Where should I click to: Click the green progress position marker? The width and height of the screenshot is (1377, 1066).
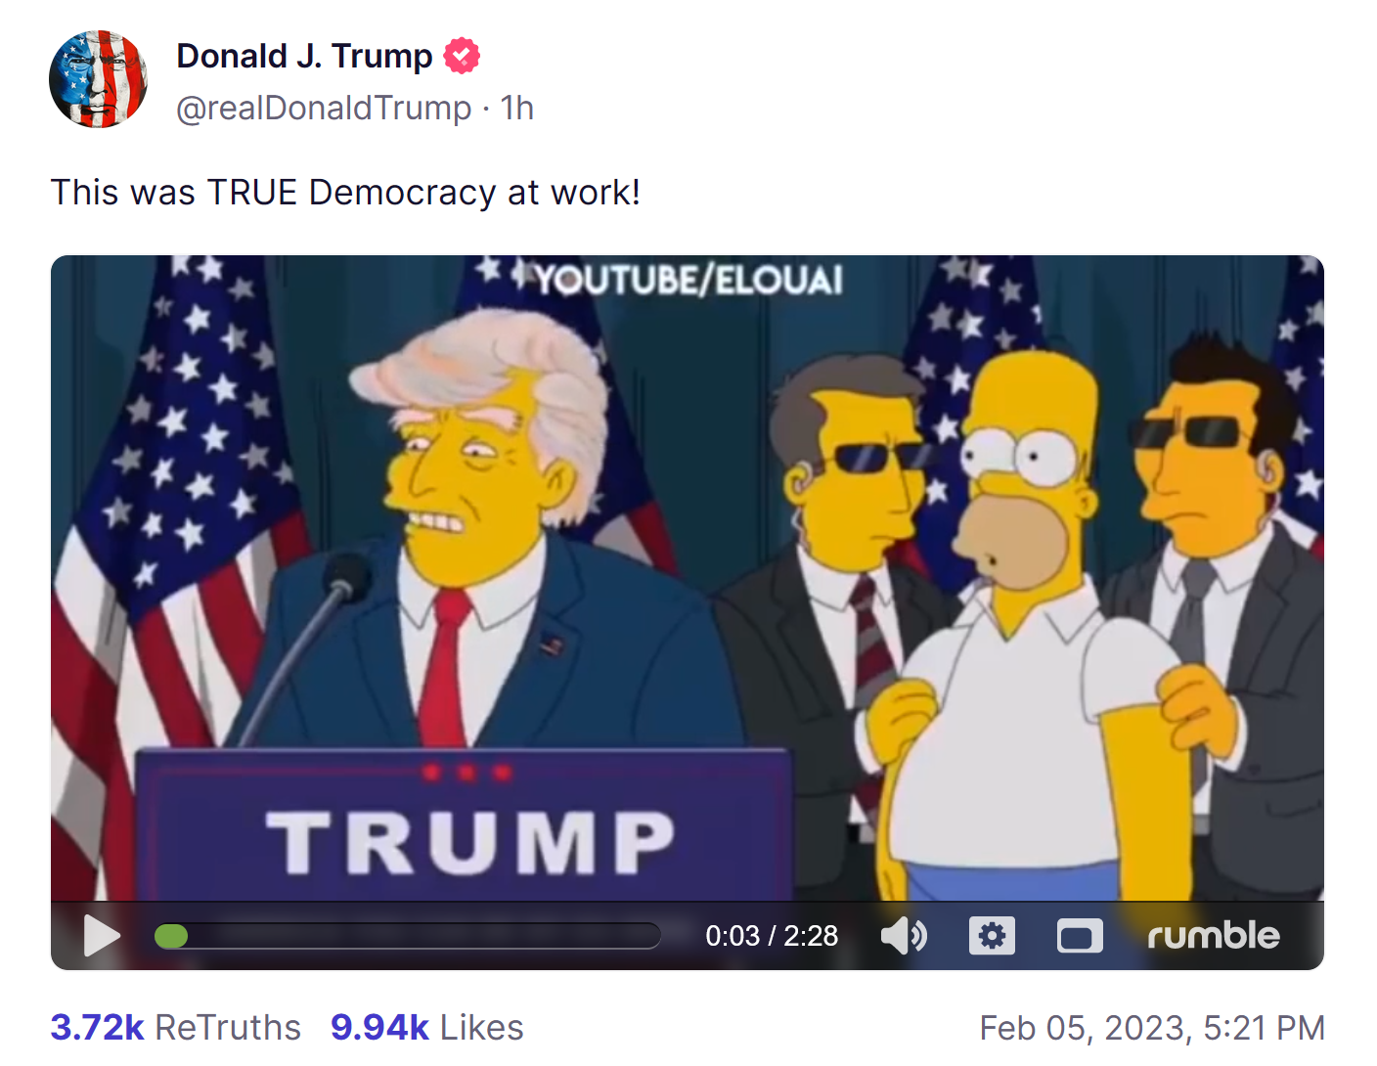pyautogui.click(x=171, y=936)
